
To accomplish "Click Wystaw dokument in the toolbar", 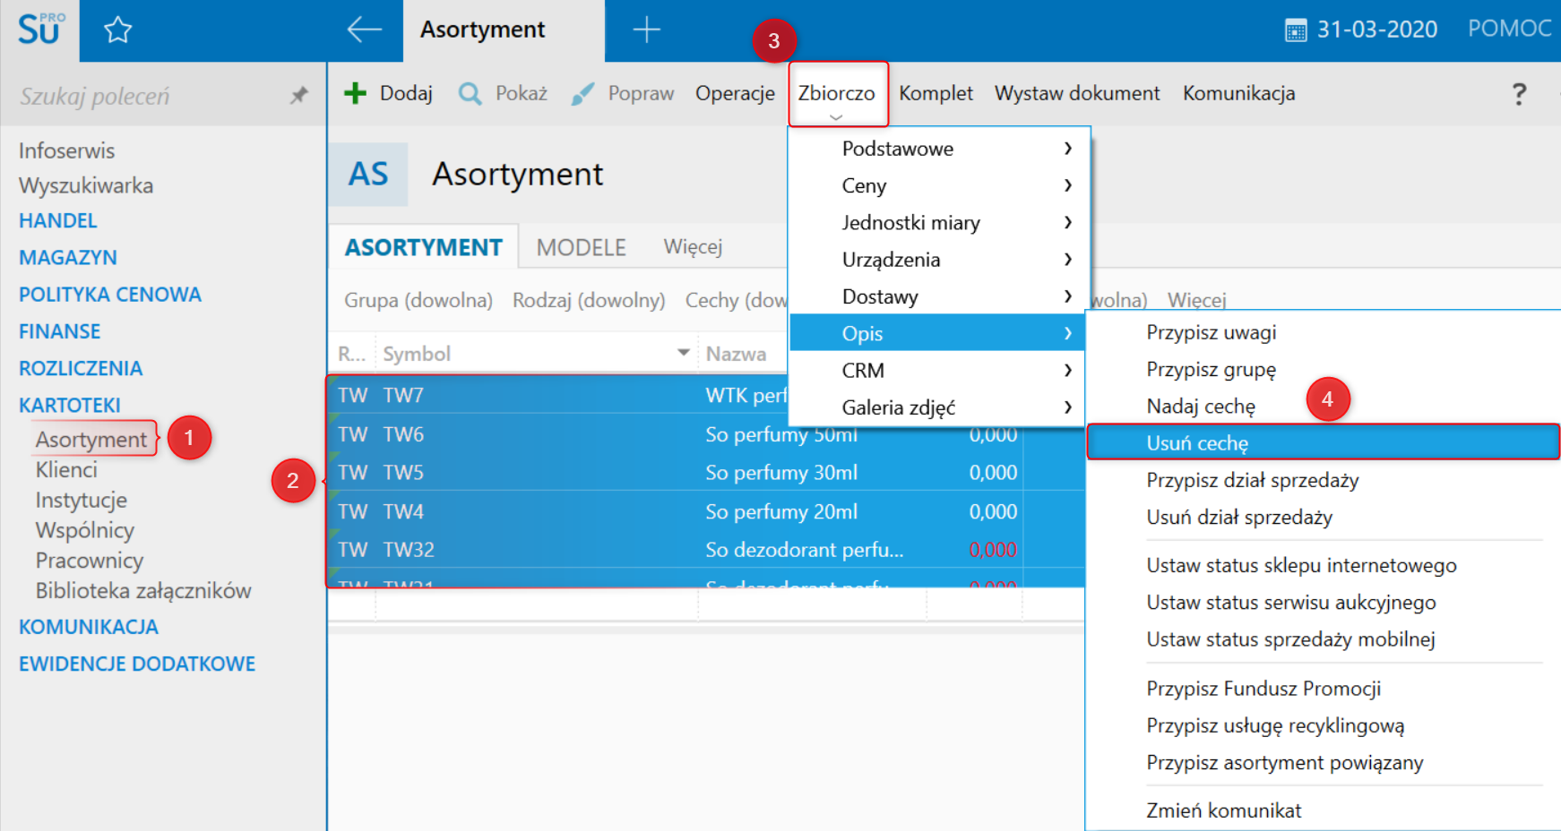I will [1077, 93].
